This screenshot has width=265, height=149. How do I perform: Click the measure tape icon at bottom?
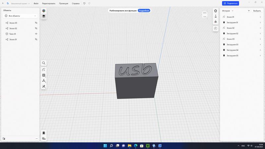click(44, 138)
